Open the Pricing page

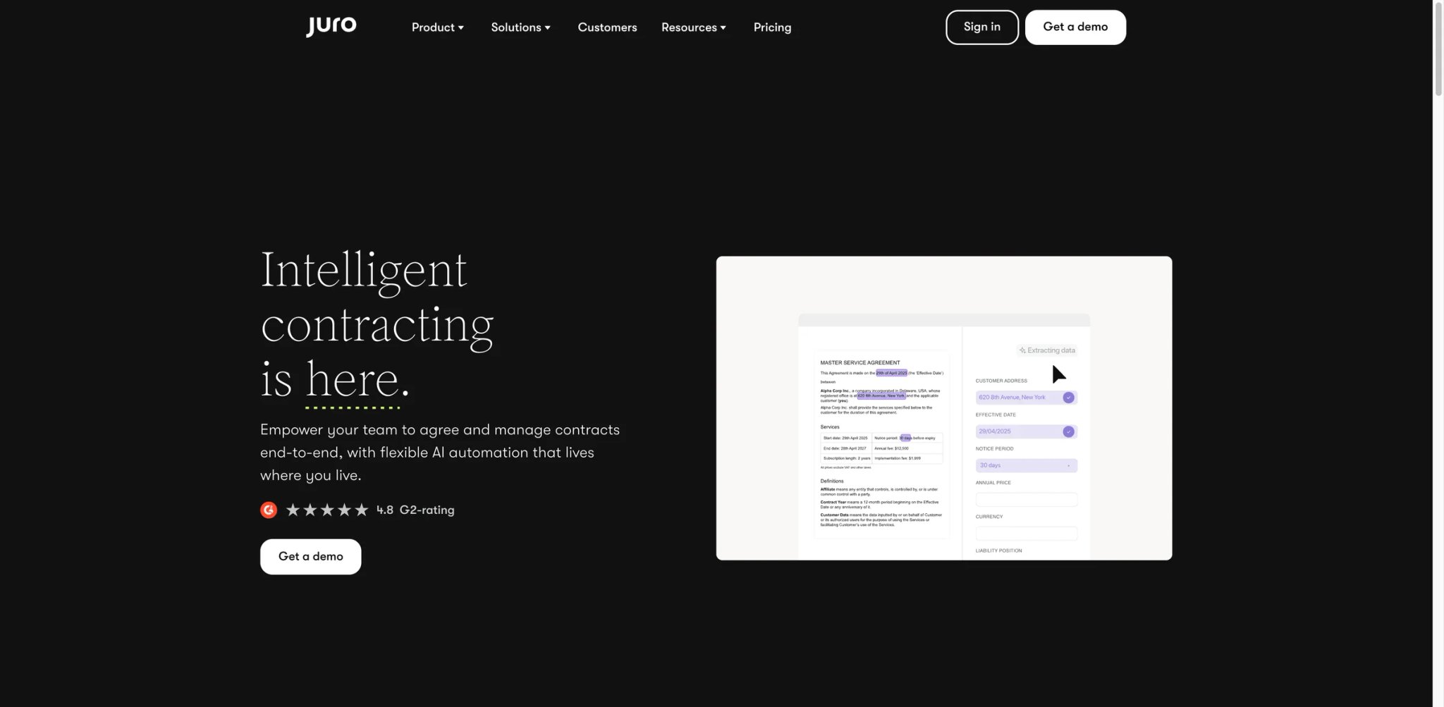(772, 27)
